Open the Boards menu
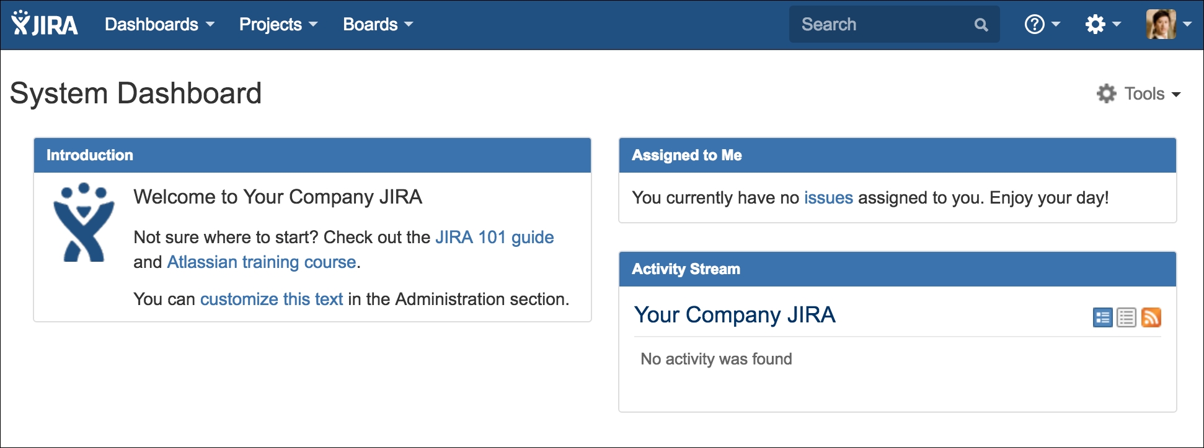Image resolution: width=1204 pixels, height=448 pixels. [x=378, y=24]
